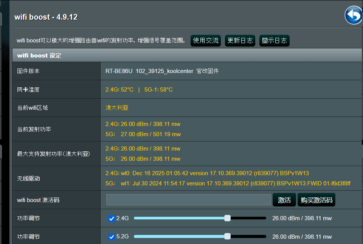Open the 使用交流 button
Screen dimensions: 363x244
[206, 41]
